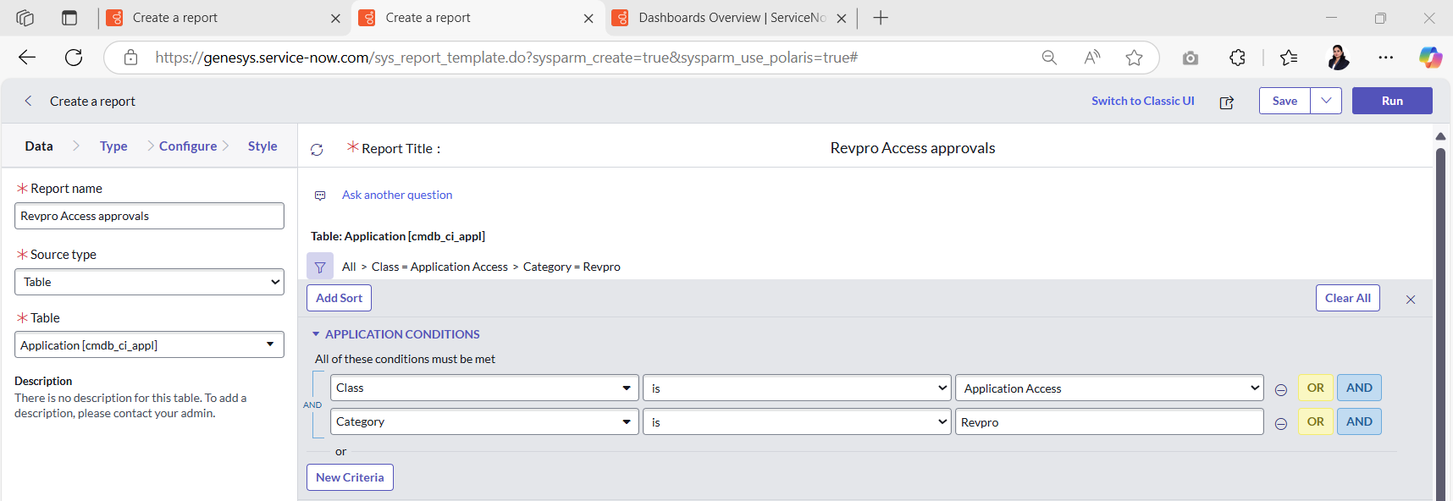
Task: Switch to the Configure tab
Action: point(188,146)
